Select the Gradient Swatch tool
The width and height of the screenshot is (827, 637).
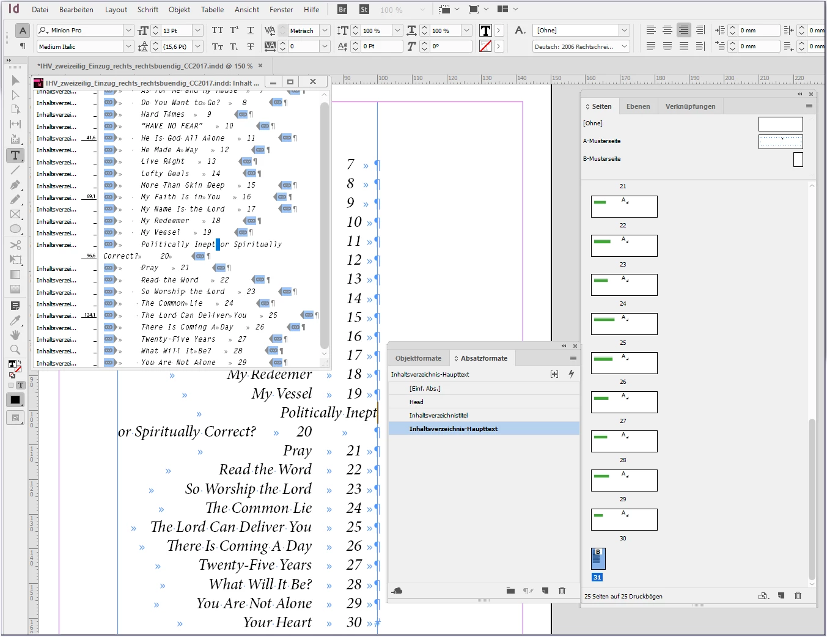15,274
